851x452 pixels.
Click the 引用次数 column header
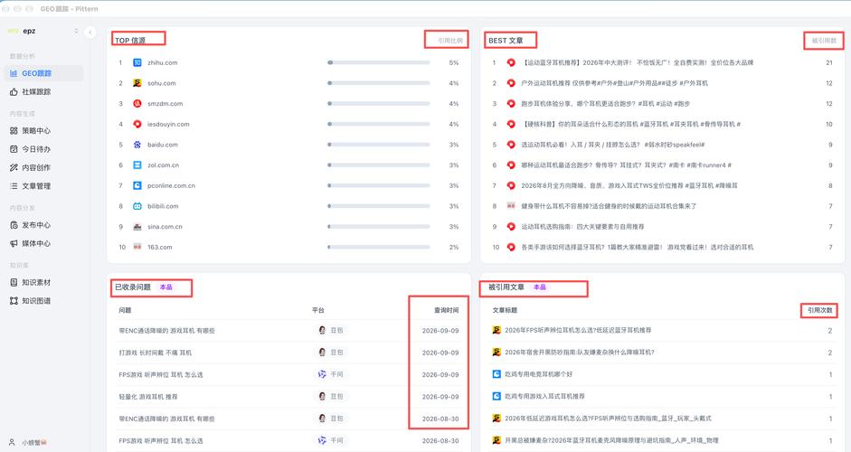[x=819, y=310]
